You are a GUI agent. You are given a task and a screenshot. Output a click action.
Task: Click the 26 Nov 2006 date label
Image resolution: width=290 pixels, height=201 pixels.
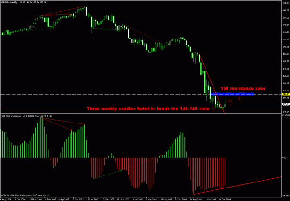[x=36, y=199]
